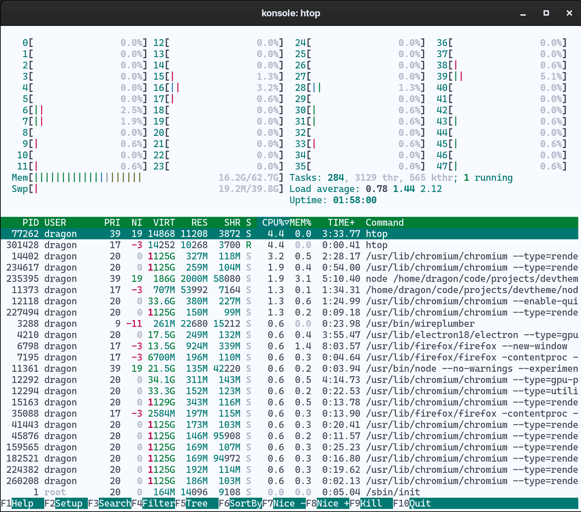Select F9 Kill in the bottom bar
This screenshot has height=512, width=581.
click(x=371, y=503)
